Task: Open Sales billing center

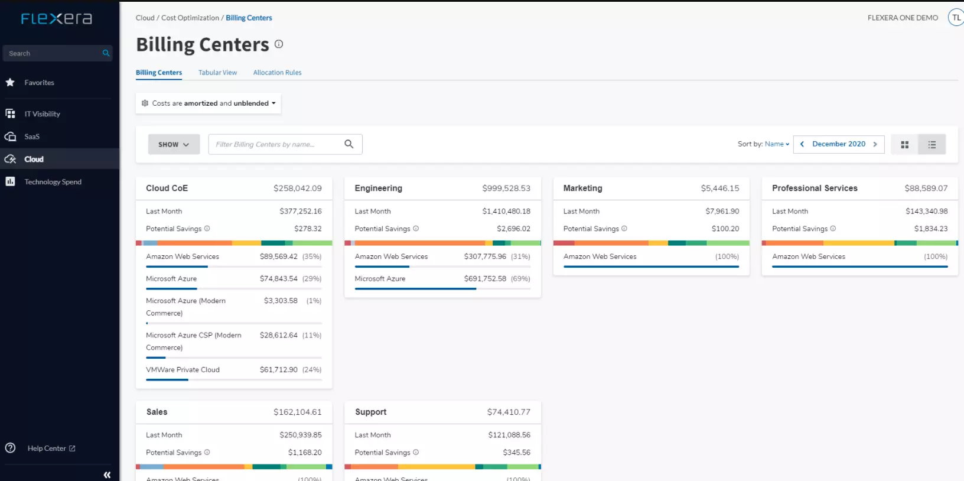Action: click(157, 412)
